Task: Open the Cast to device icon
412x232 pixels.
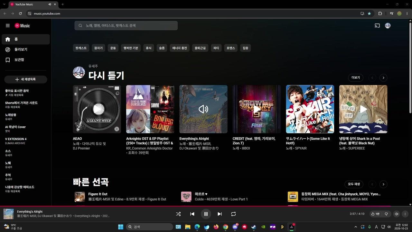Action: click(x=377, y=26)
